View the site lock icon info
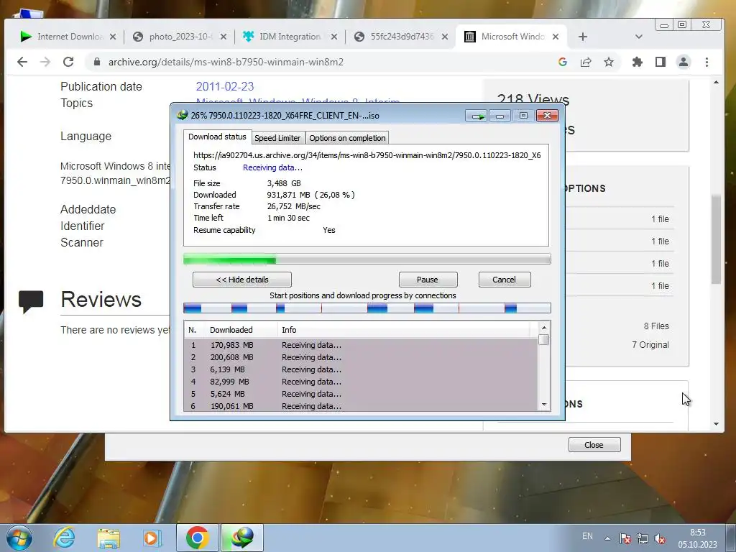Screen dimensions: 736x552 pos(97,62)
